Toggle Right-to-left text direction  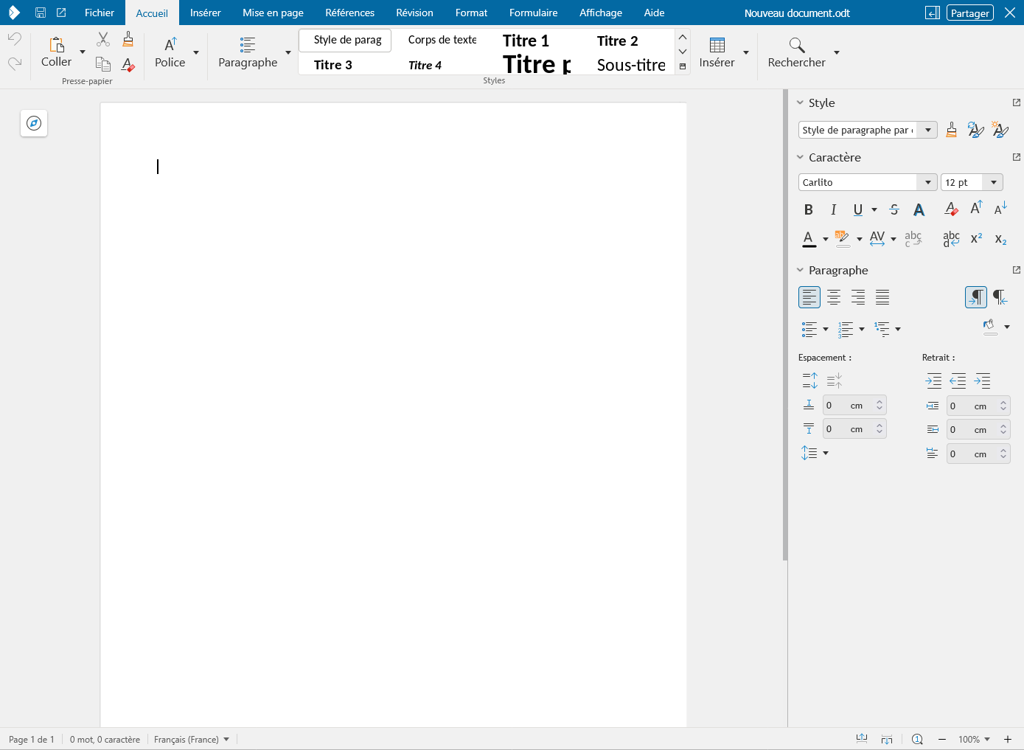(x=1000, y=297)
